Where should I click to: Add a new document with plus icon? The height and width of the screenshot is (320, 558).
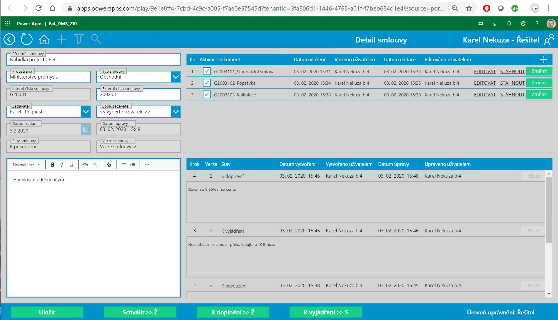tap(543, 59)
